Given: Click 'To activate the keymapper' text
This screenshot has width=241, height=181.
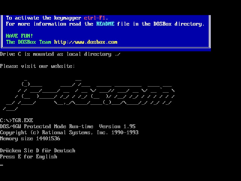Looking at the screenshot, I should [x=43, y=18].
